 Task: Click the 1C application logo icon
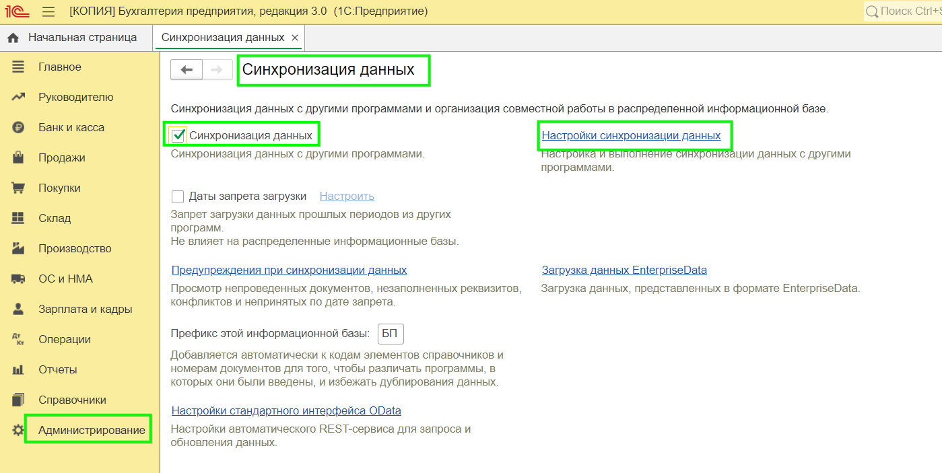[x=18, y=11]
